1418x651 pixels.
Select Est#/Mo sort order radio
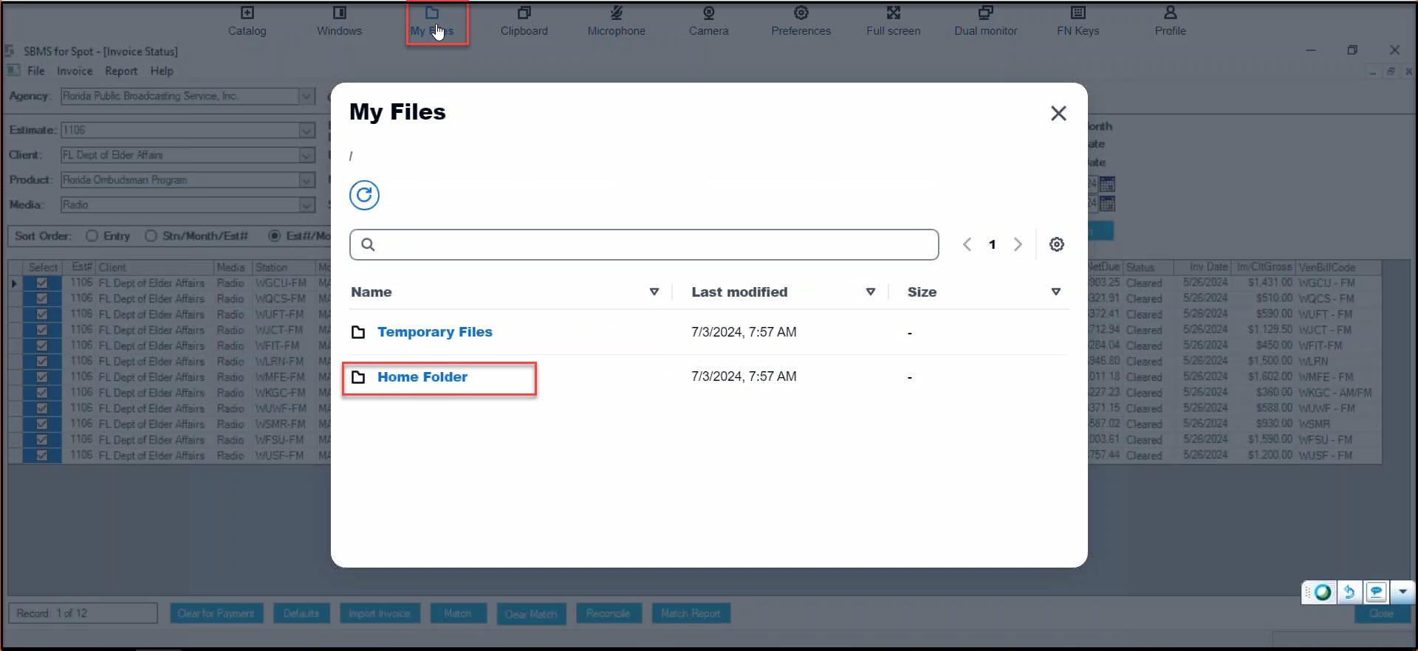(x=275, y=236)
